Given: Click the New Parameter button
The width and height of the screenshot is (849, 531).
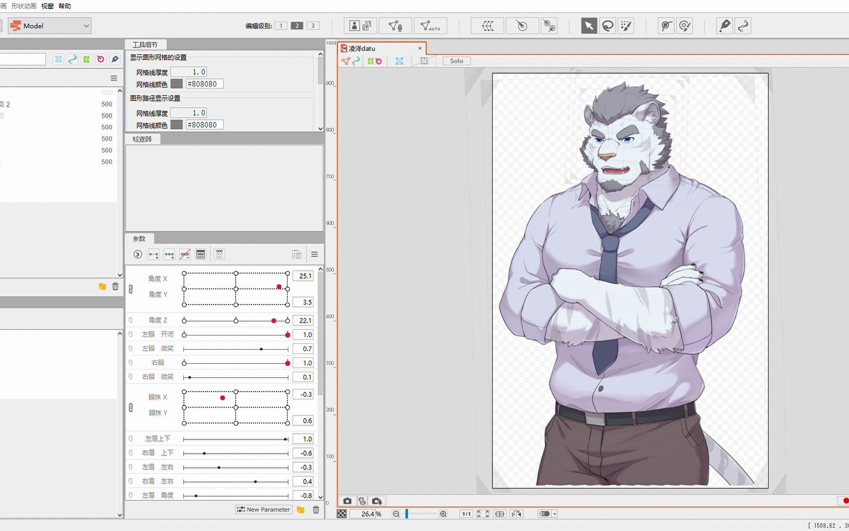Looking at the screenshot, I should [x=263, y=510].
